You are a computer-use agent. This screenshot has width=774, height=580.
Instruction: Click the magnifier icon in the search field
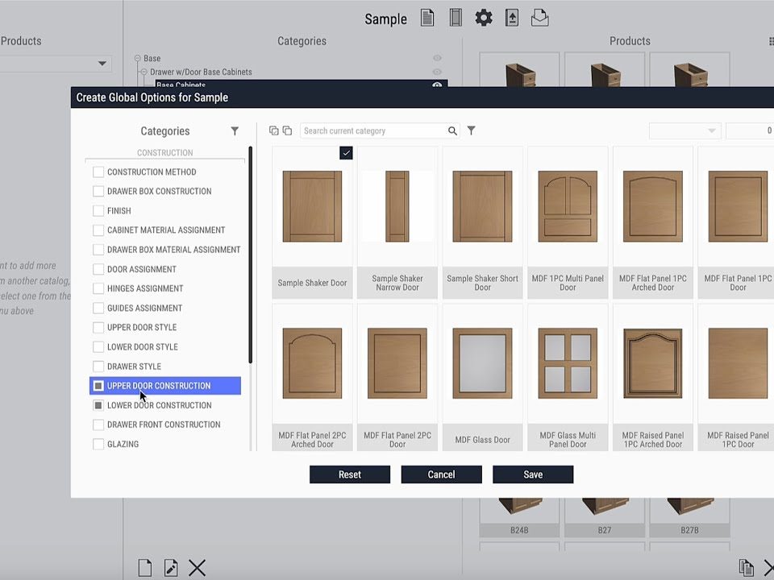(452, 130)
